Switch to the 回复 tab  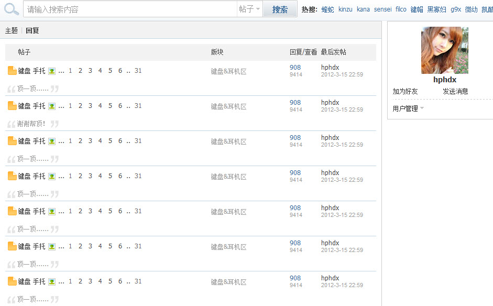point(32,30)
